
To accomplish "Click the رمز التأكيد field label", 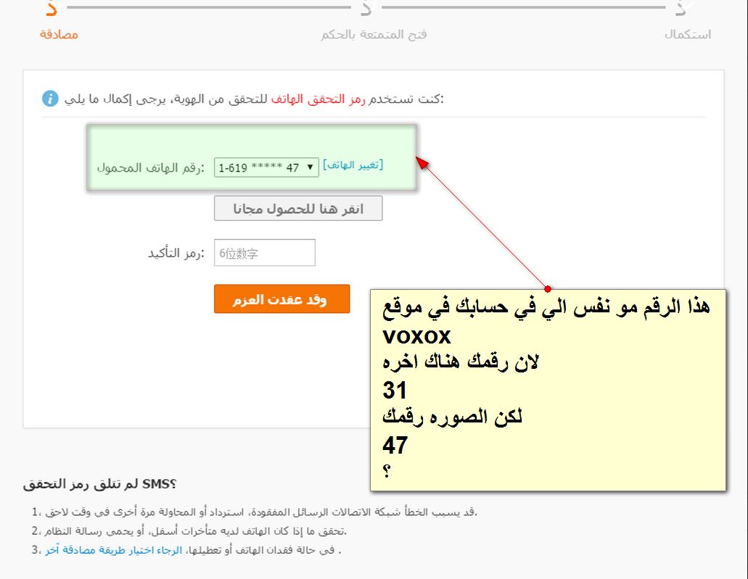I will coord(175,253).
